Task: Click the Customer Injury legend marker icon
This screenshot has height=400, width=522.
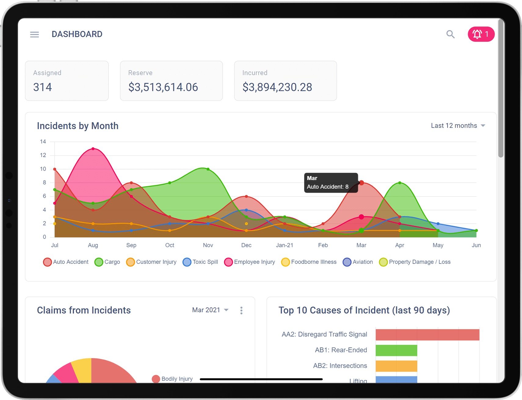Action: tap(130, 262)
